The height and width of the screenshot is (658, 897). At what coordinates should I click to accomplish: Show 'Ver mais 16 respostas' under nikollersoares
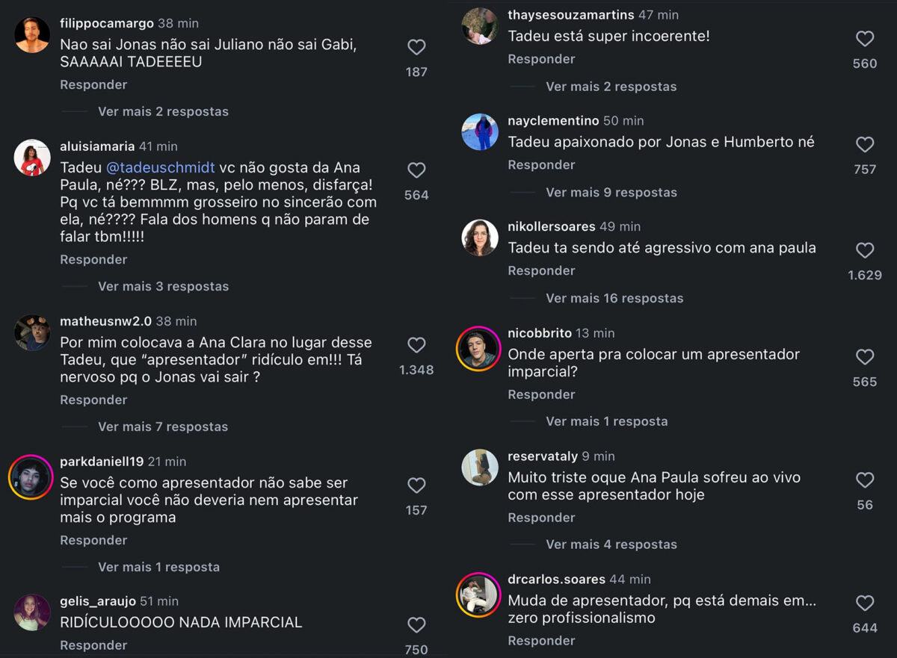[x=614, y=298]
